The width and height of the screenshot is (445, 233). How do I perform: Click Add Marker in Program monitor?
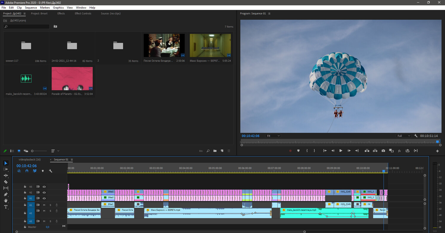298,151
